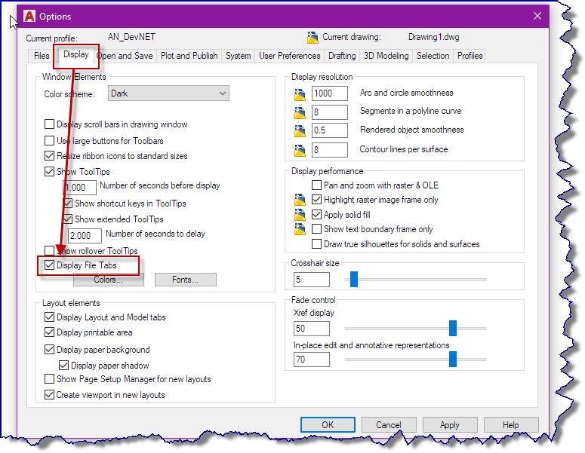Viewport: 585px width, 453px height.
Task: Click the Apply button
Action: pos(450,424)
